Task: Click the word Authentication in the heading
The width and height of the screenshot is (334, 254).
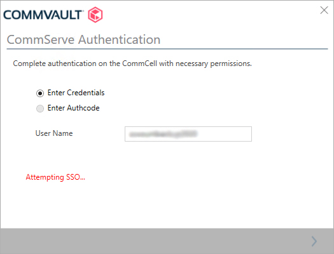Action: pyautogui.click(x=120, y=39)
